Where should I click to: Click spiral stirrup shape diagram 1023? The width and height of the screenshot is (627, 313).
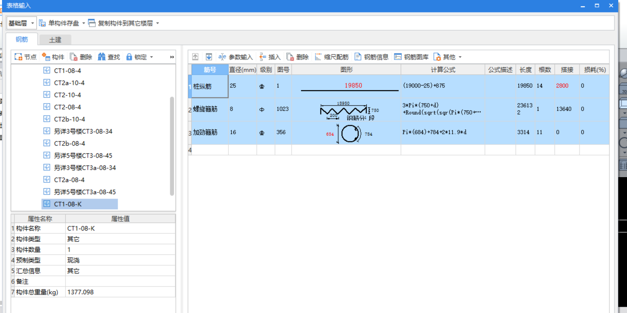click(349, 111)
